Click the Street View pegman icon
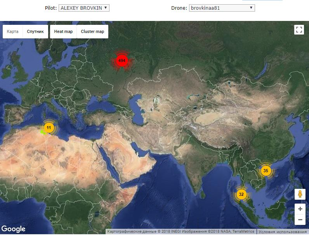The image size is (309, 235). (x=300, y=194)
